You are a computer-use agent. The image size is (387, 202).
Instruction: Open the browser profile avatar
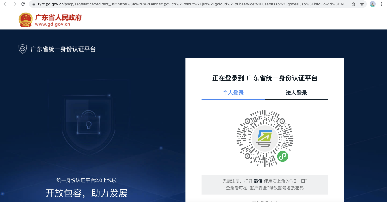[373, 4]
